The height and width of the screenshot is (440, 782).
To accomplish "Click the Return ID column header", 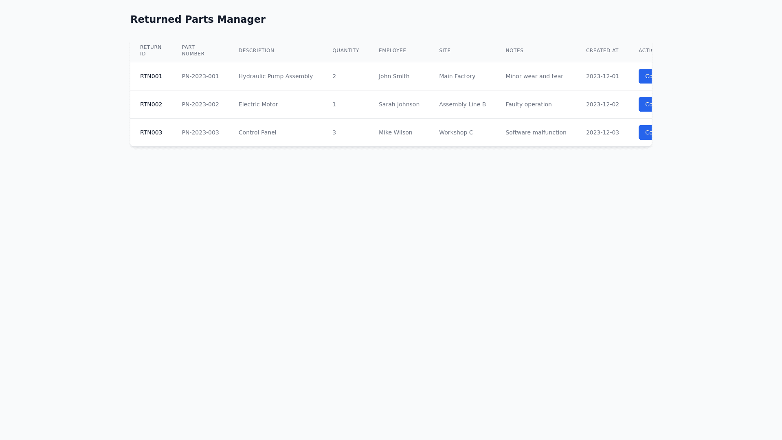I will (x=151, y=51).
